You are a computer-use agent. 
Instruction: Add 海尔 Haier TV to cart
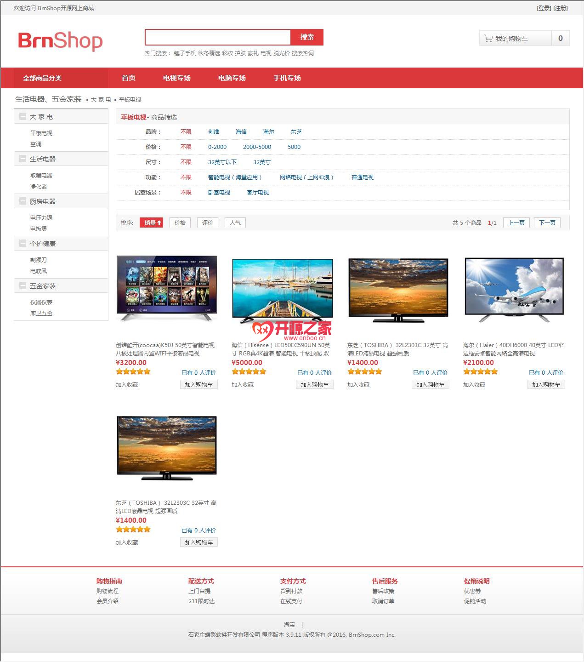coord(546,385)
